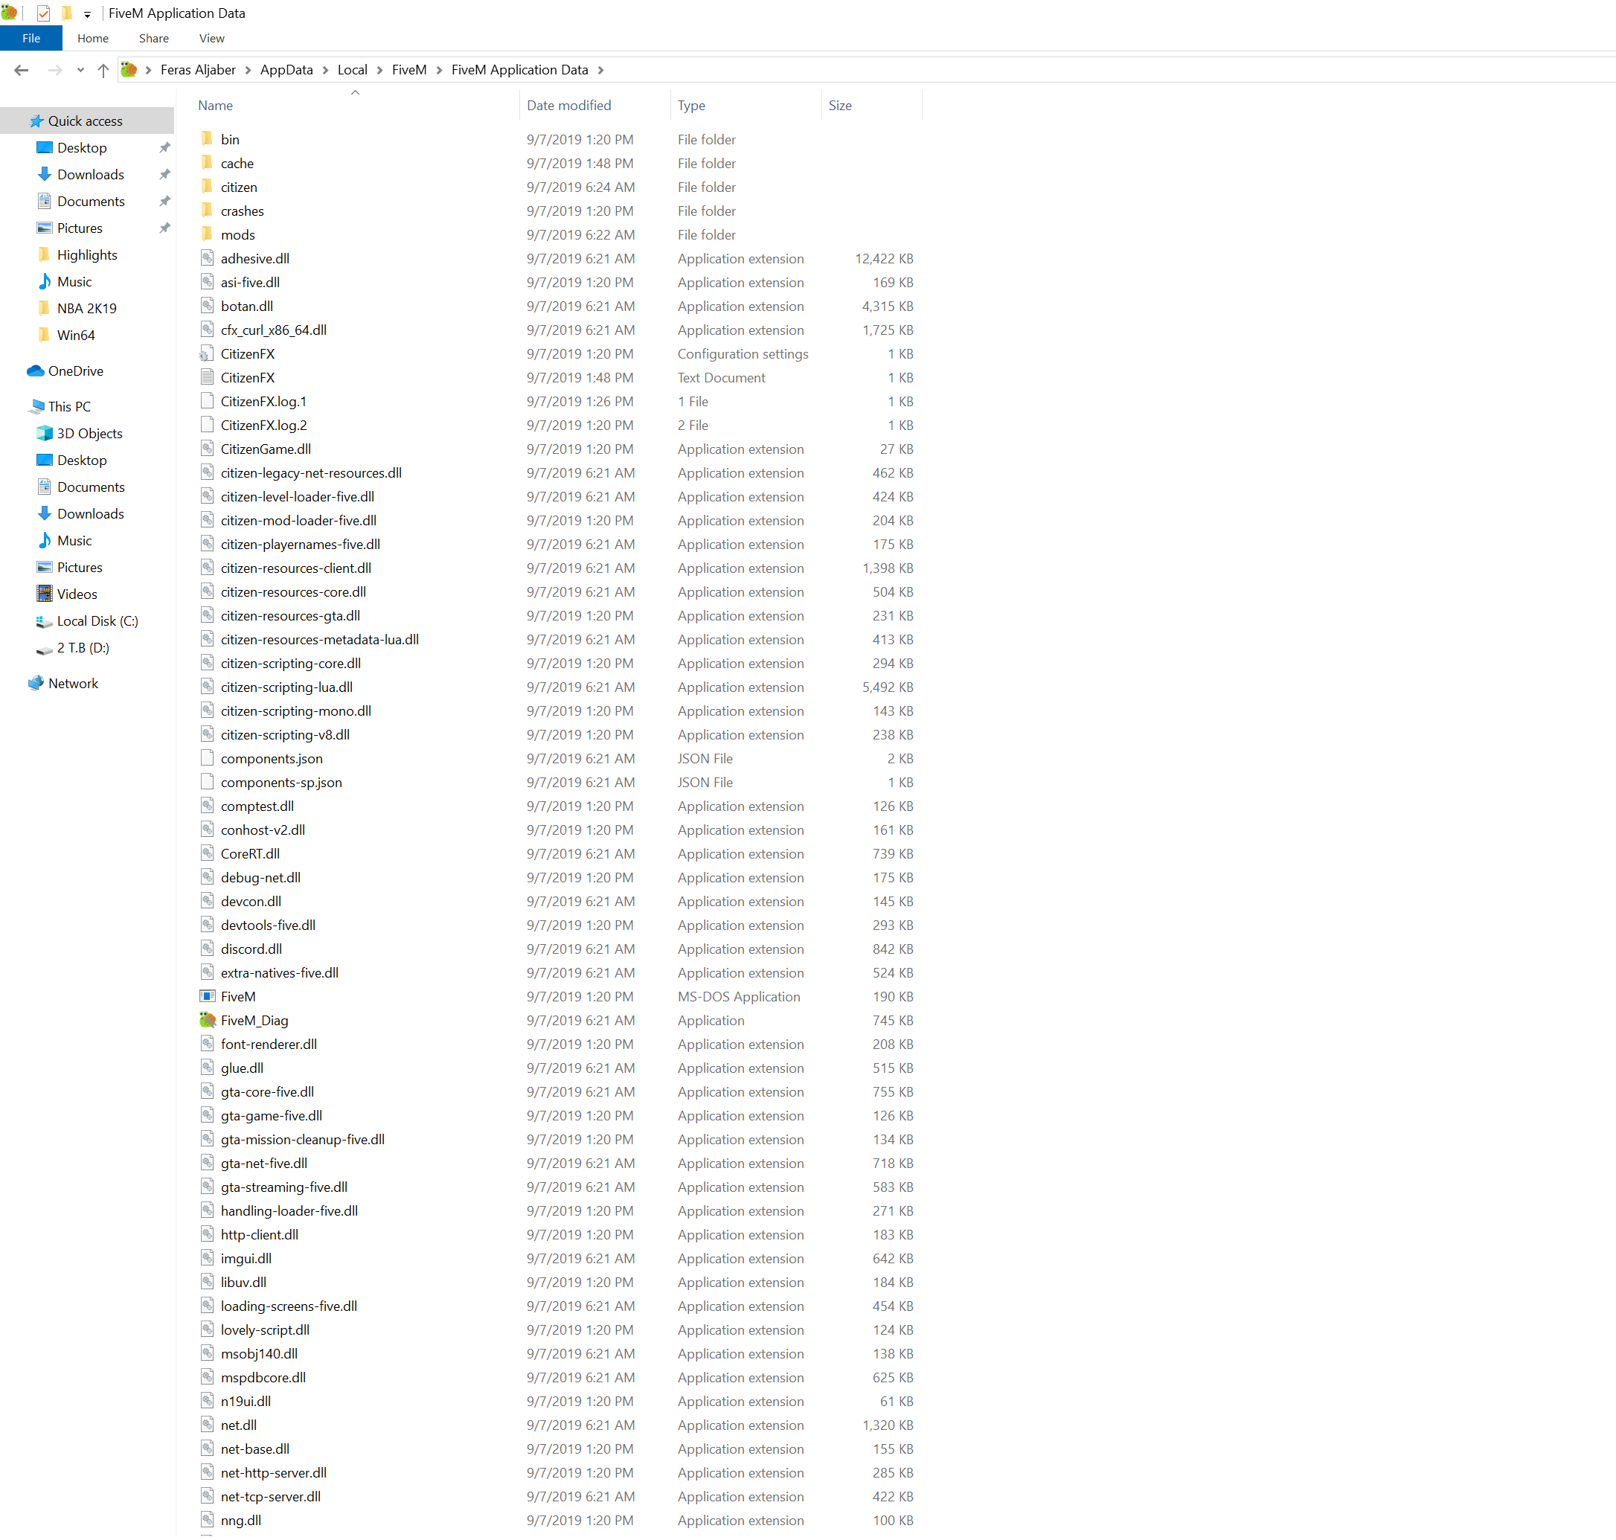The image size is (1616, 1540).
Task: Click the OneDrive cloud icon in sidebar
Action: tap(35, 371)
